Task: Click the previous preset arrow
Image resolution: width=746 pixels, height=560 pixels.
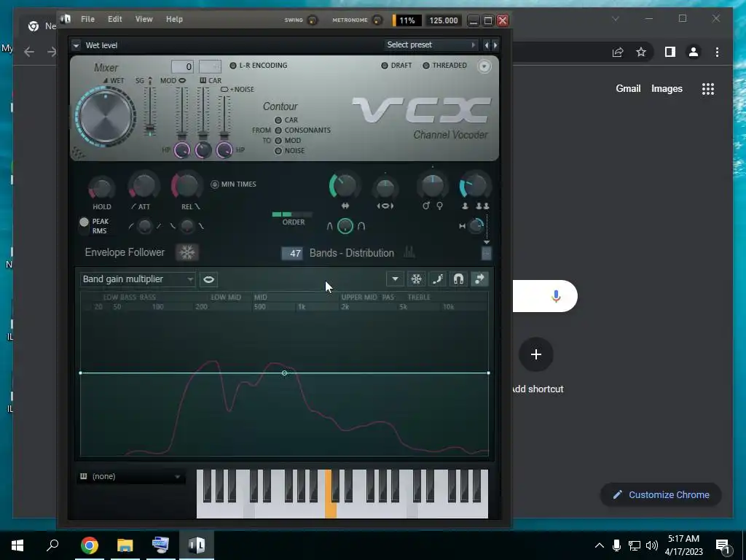Action: [x=486, y=45]
